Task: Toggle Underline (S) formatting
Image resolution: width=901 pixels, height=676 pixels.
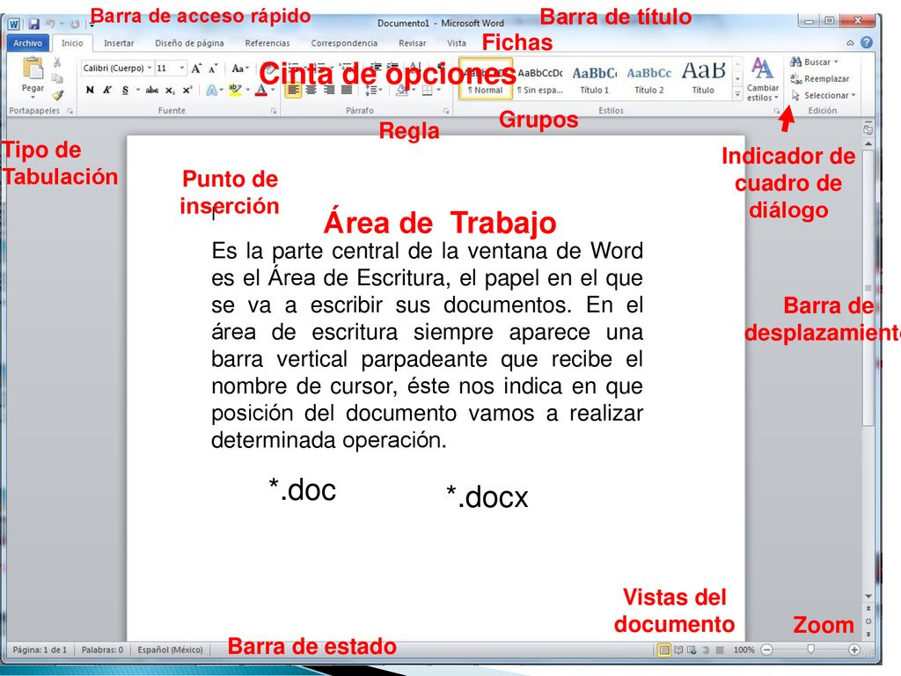Action: pos(125,91)
